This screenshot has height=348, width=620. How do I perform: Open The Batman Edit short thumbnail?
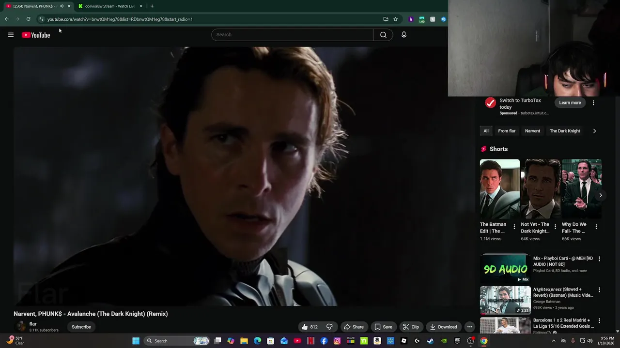point(499,189)
